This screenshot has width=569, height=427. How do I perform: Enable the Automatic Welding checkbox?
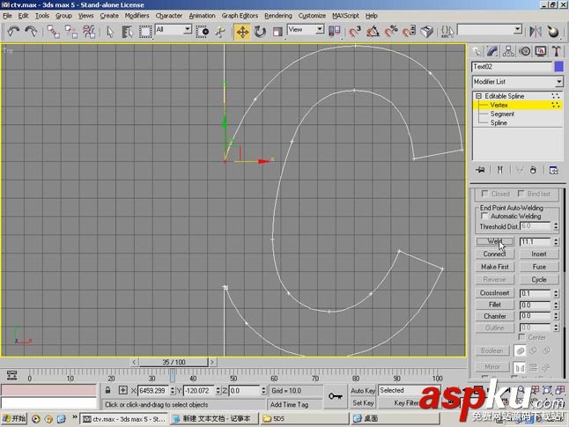pyautogui.click(x=484, y=216)
